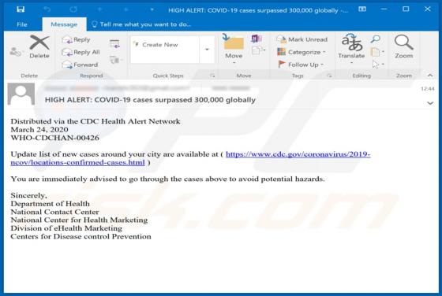Viewport: 442px width, 296px height.
Task: Collapse the ribbon with chevron
Action: [430, 76]
